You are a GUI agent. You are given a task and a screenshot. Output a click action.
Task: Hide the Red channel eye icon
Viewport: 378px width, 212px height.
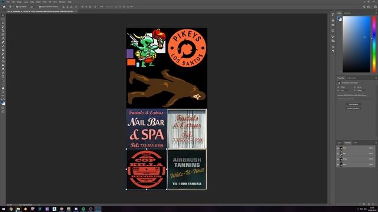(338, 154)
